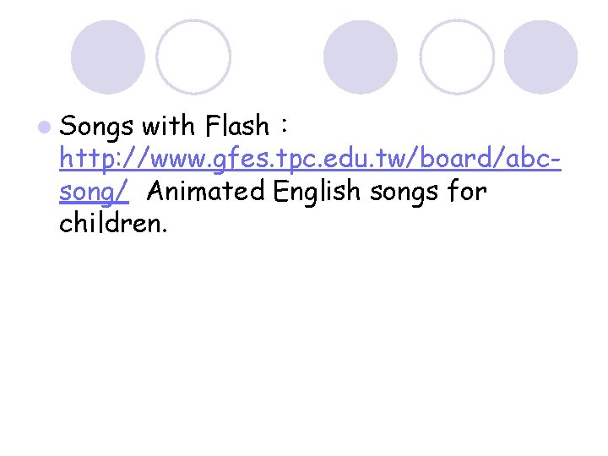Click "edu.tw" portion of the URL

pos(364,158)
